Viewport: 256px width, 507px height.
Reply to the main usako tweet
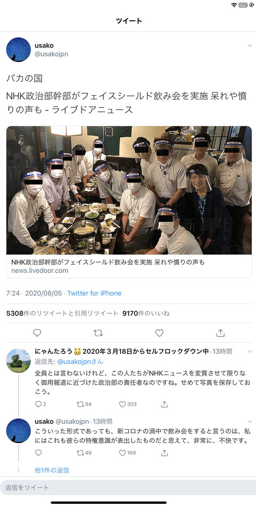pyautogui.click(x=37, y=332)
